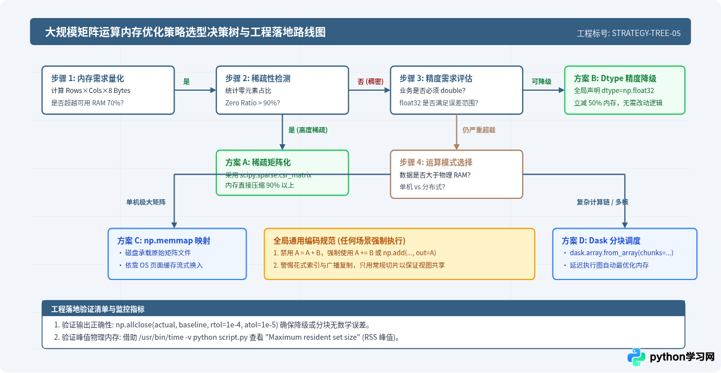721x373 pixels.
Task: Click the '是 (高度稀疏)' label
Action: point(308,130)
